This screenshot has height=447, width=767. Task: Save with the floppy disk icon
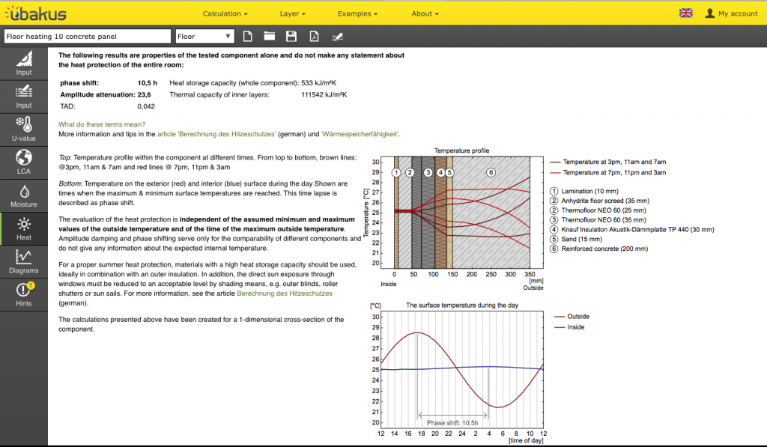pos(292,36)
